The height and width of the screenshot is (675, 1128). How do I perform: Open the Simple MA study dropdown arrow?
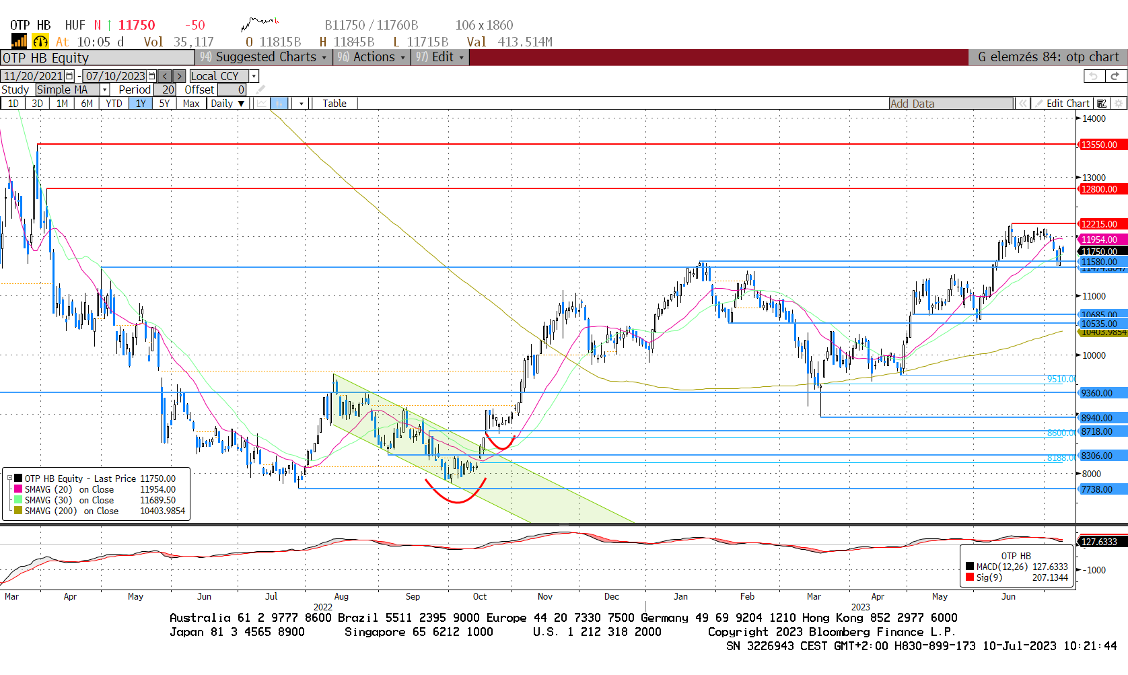[x=105, y=90]
